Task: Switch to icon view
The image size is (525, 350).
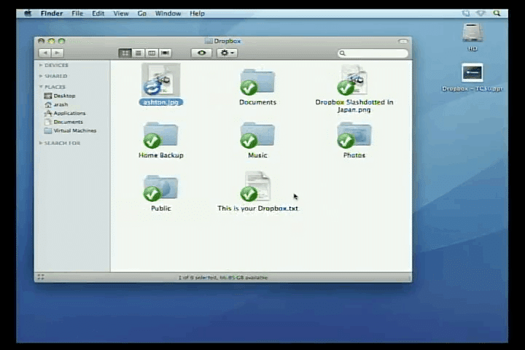Action: click(x=125, y=53)
